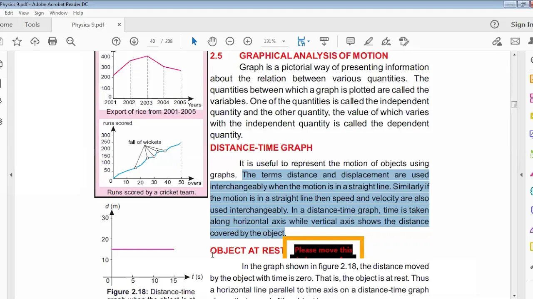This screenshot has height=299, width=533.
Task: Enable scrolling read mode icon
Action: [324, 41]
